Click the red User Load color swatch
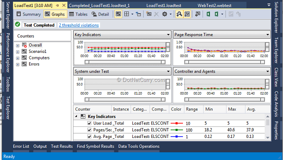 (x=176, y=123)
